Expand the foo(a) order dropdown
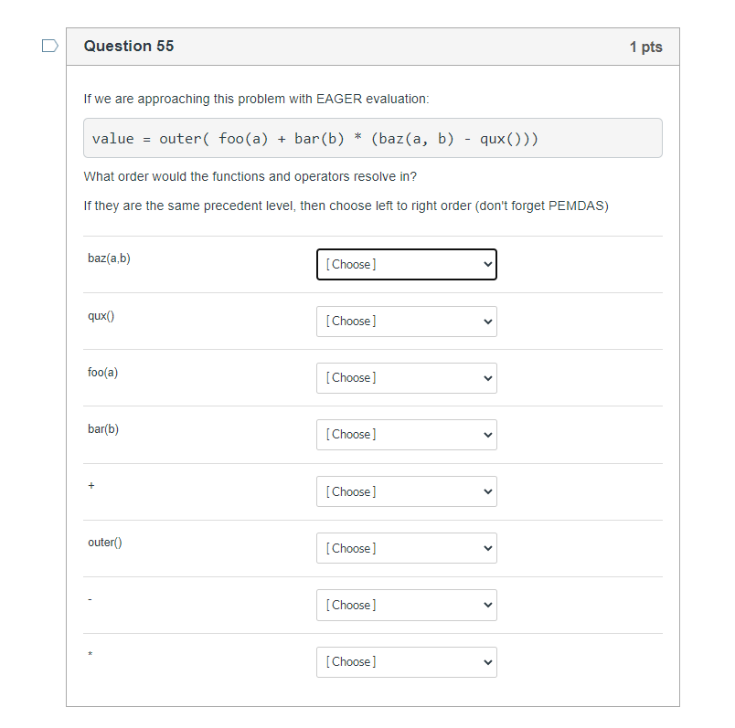This screenshot has height=728, width=735. click(407, 378)
